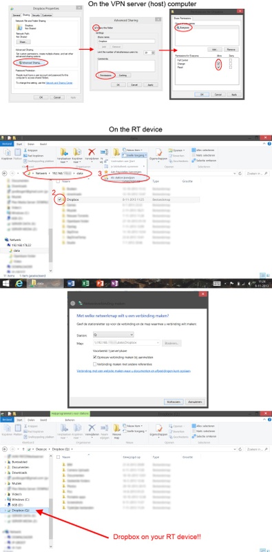
Task: Open Windows Start button on taskbar
Action: pyautogui.click(x=6, y=284)
